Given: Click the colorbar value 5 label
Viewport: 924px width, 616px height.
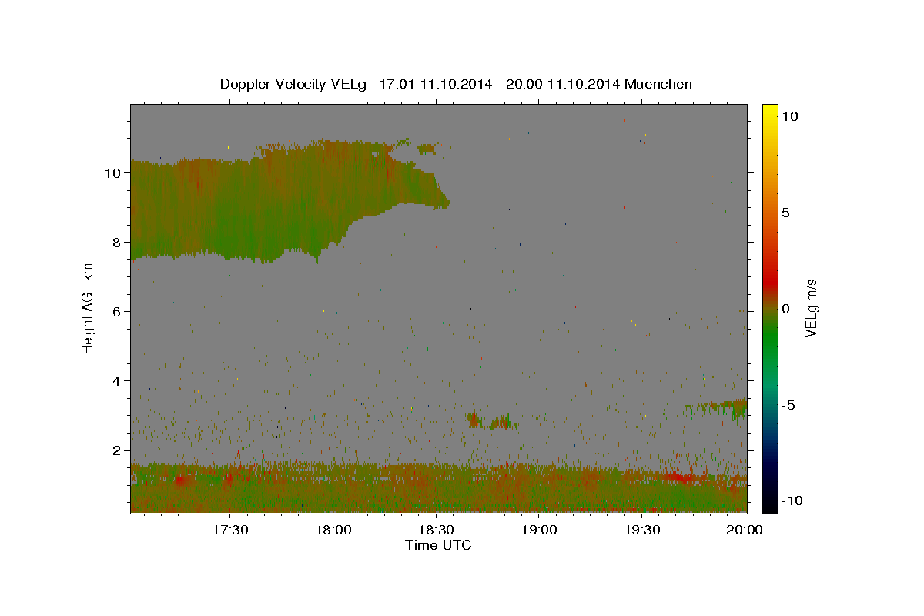Looking at the screenshot, I should pos(785,212).
